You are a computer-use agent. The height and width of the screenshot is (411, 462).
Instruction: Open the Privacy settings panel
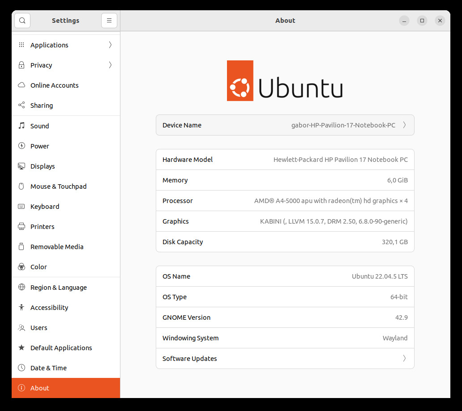click(66, 65)
